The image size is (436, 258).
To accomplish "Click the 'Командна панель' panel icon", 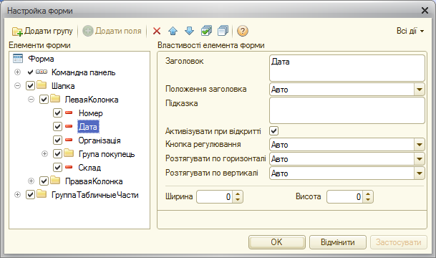I will click(42, 72).
